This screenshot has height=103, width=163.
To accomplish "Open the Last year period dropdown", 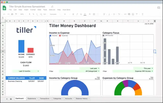I will click(90, 68).
